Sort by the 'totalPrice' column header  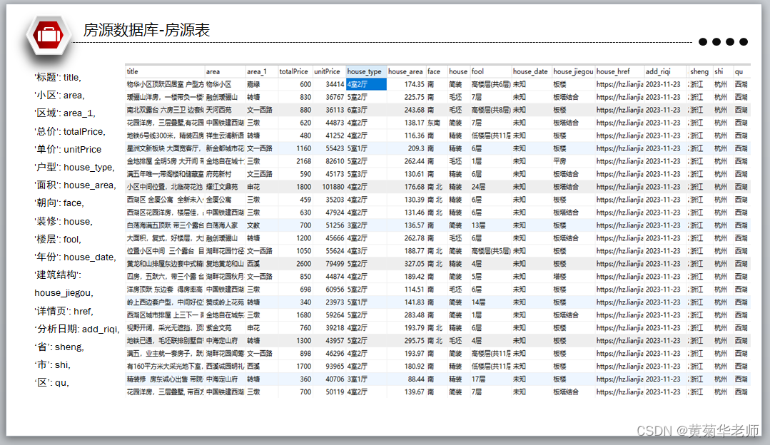[295, 71]
